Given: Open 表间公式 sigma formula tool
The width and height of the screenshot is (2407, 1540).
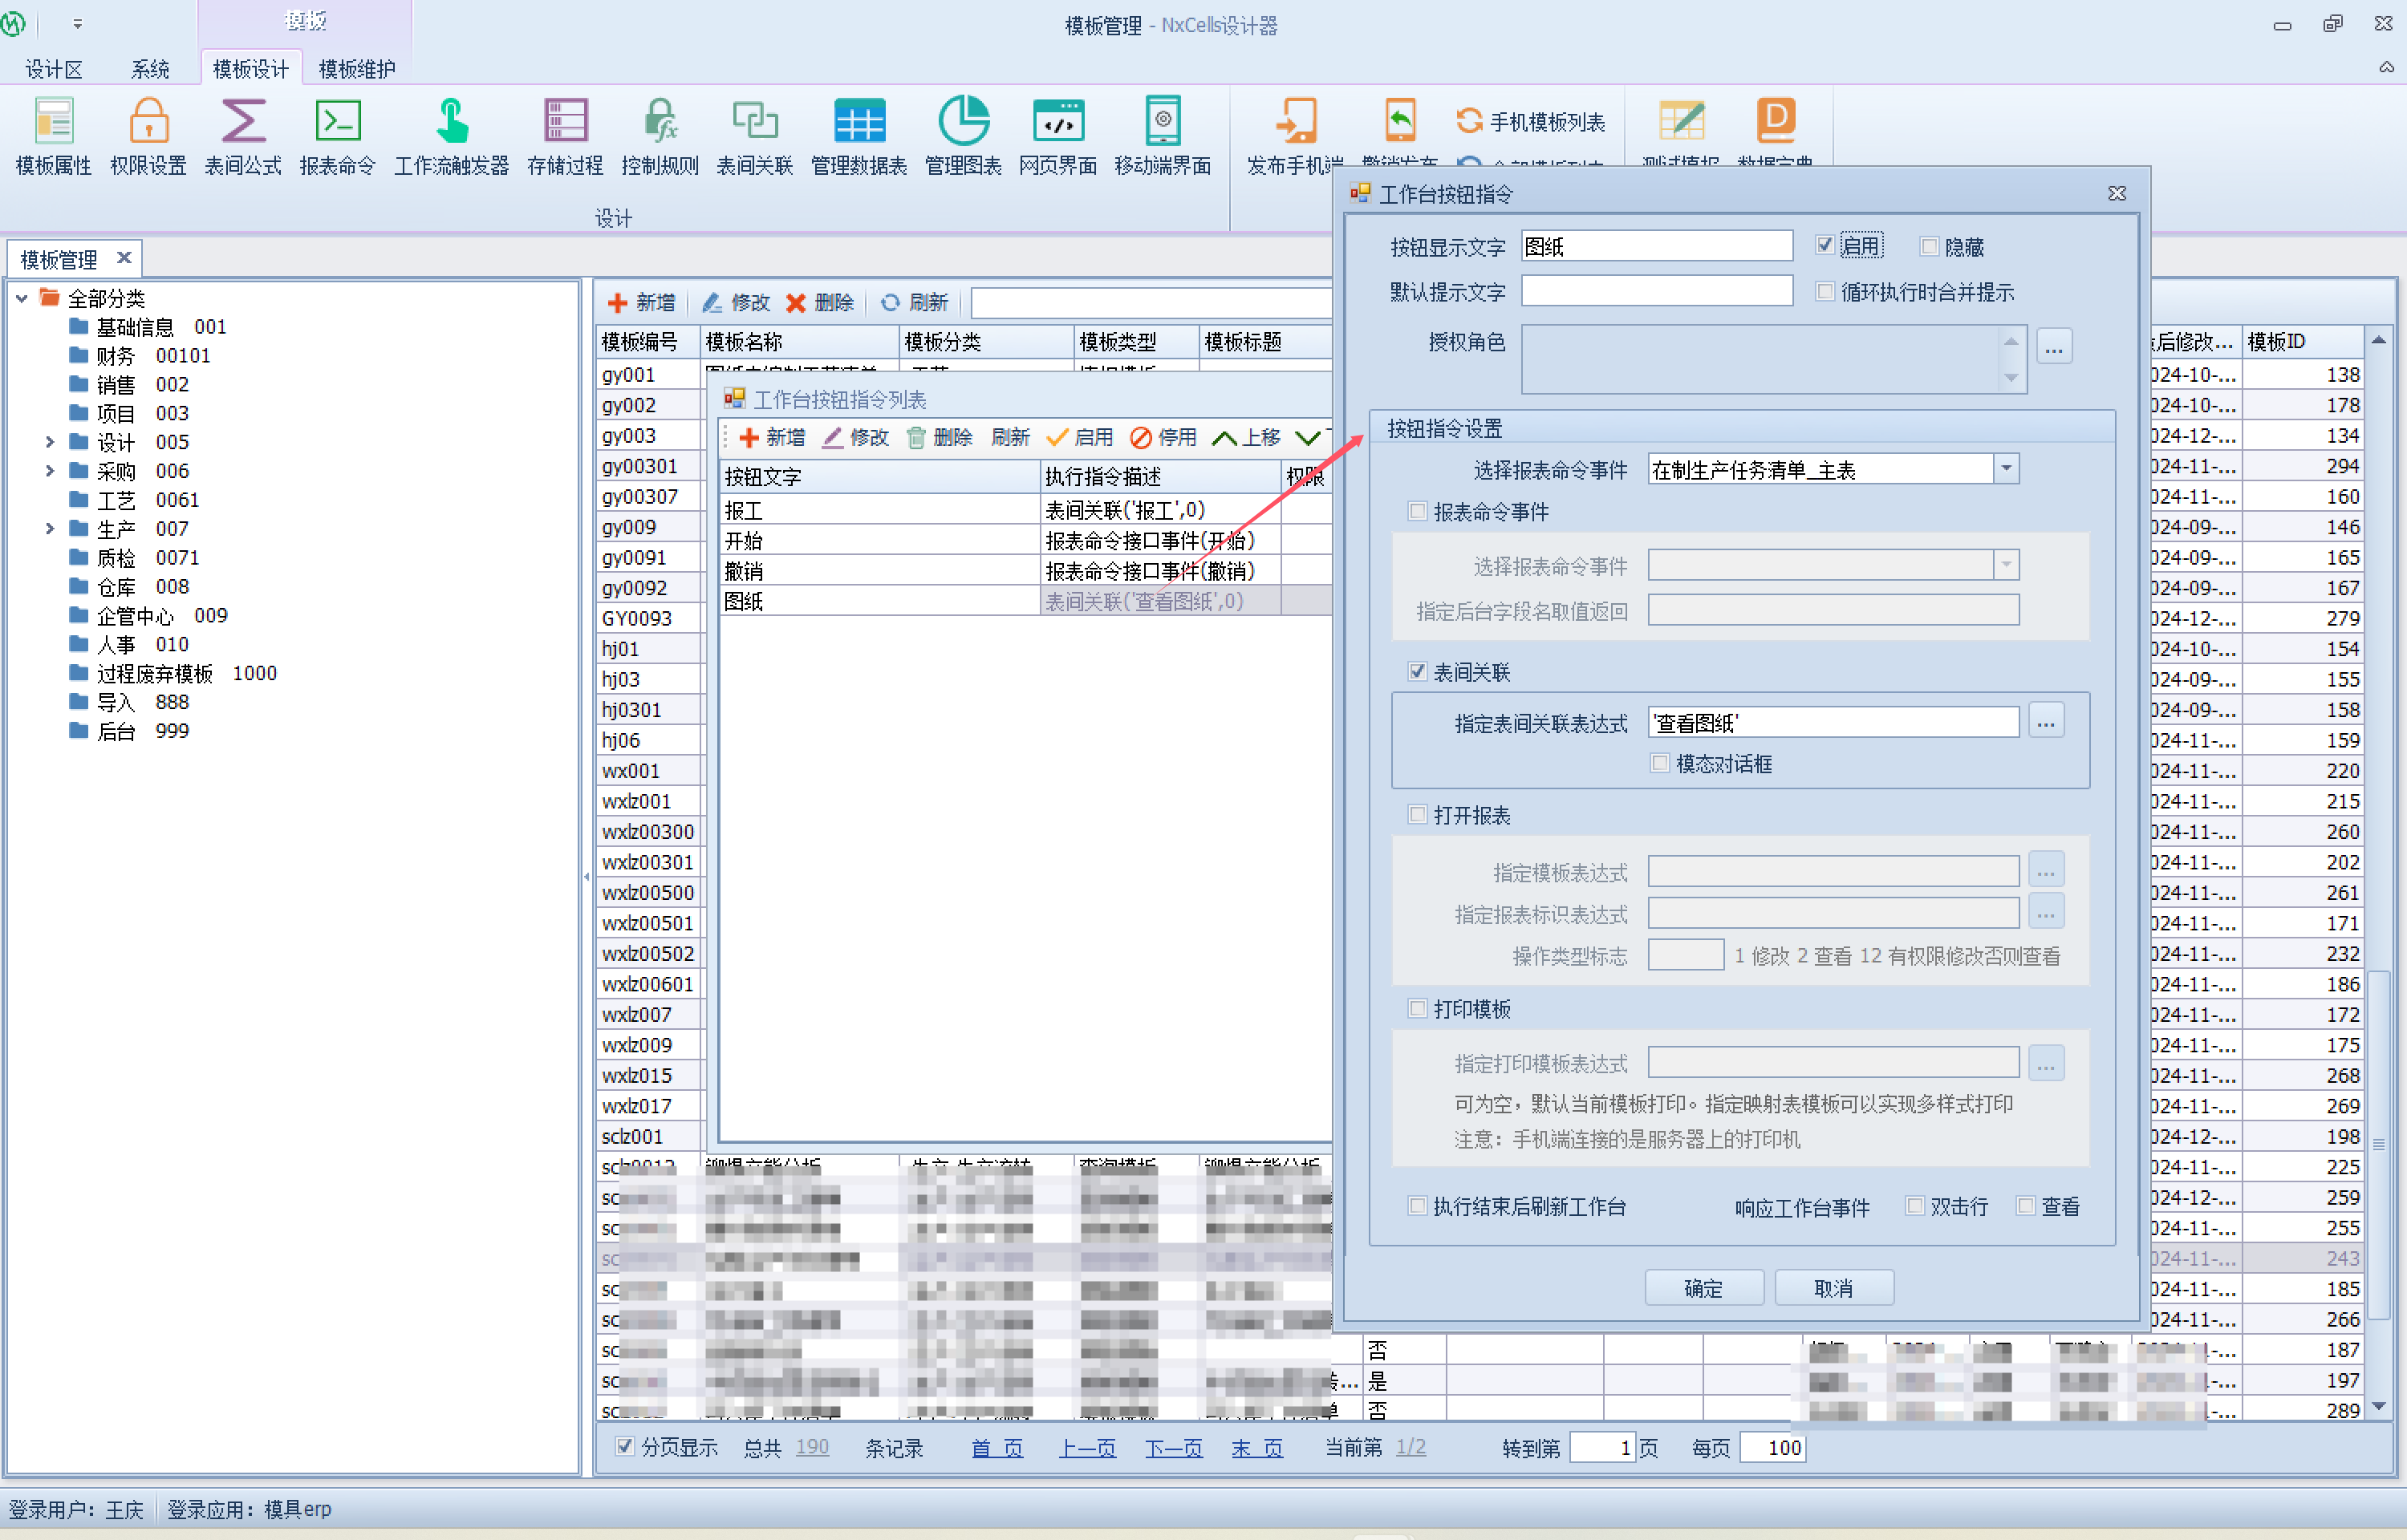Looking at the screenshot, I should (x=242, y=122).
